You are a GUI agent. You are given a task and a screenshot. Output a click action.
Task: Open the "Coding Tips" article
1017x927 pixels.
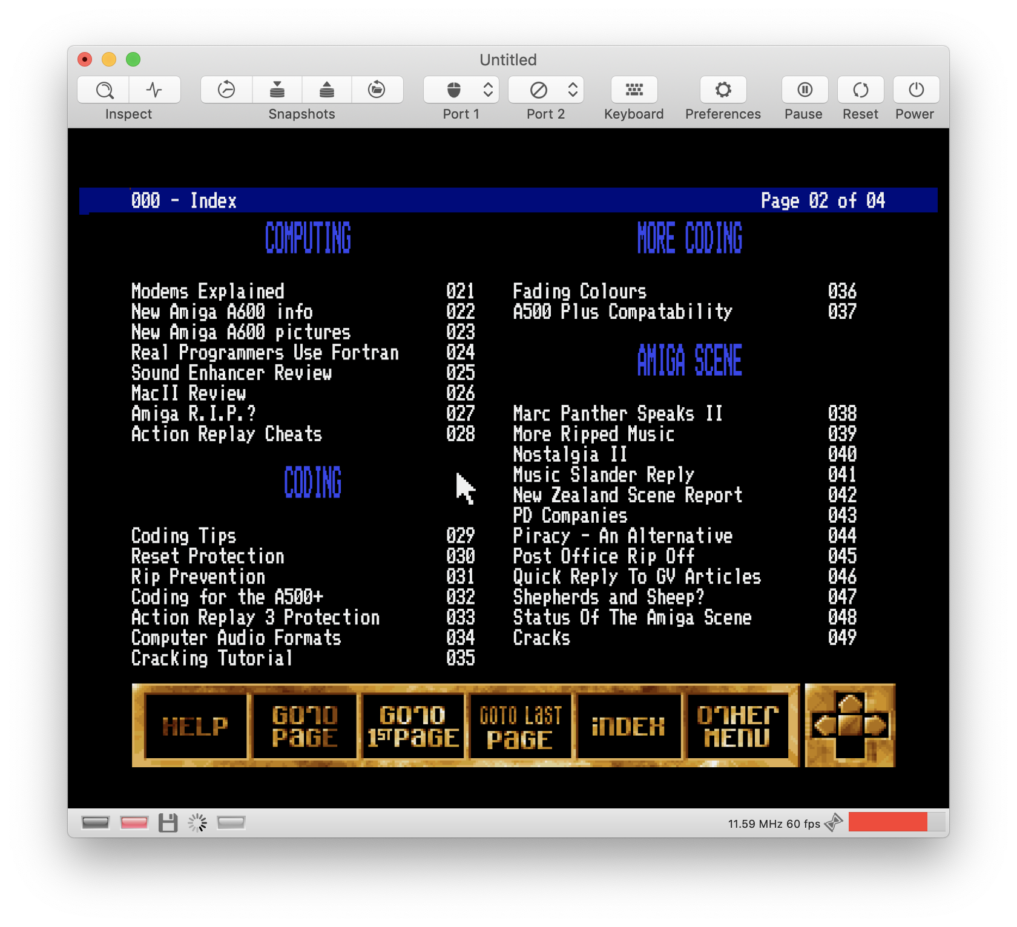coord(184,536)
